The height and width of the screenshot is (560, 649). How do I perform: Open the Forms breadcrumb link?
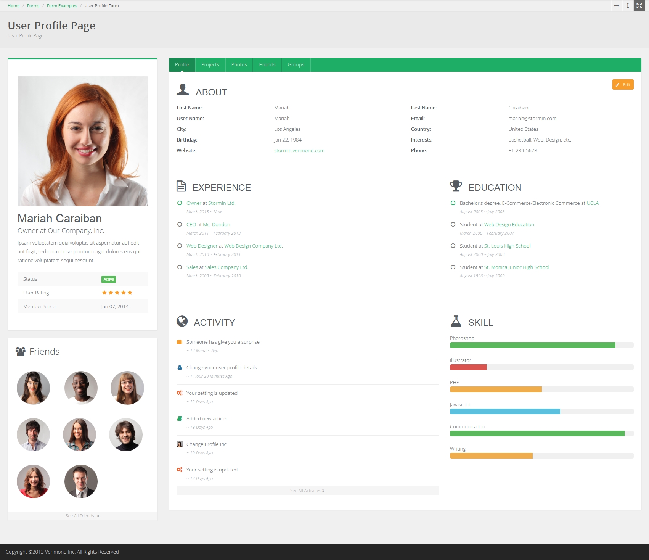point(33,6)
